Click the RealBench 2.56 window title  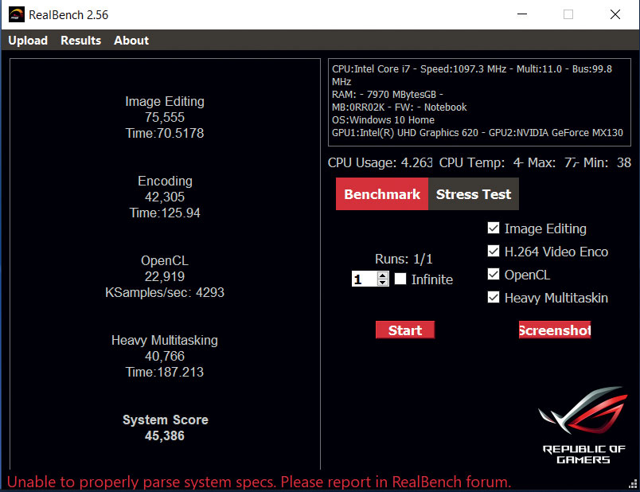point(68,15)
